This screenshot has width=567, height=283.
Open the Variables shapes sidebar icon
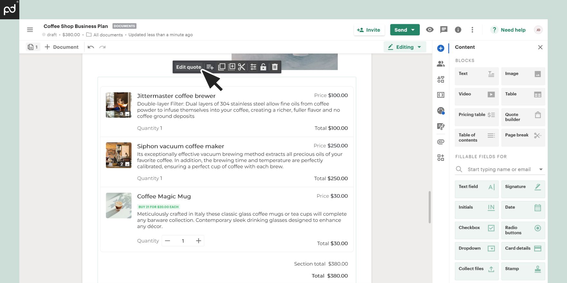[x=441, y=79]
